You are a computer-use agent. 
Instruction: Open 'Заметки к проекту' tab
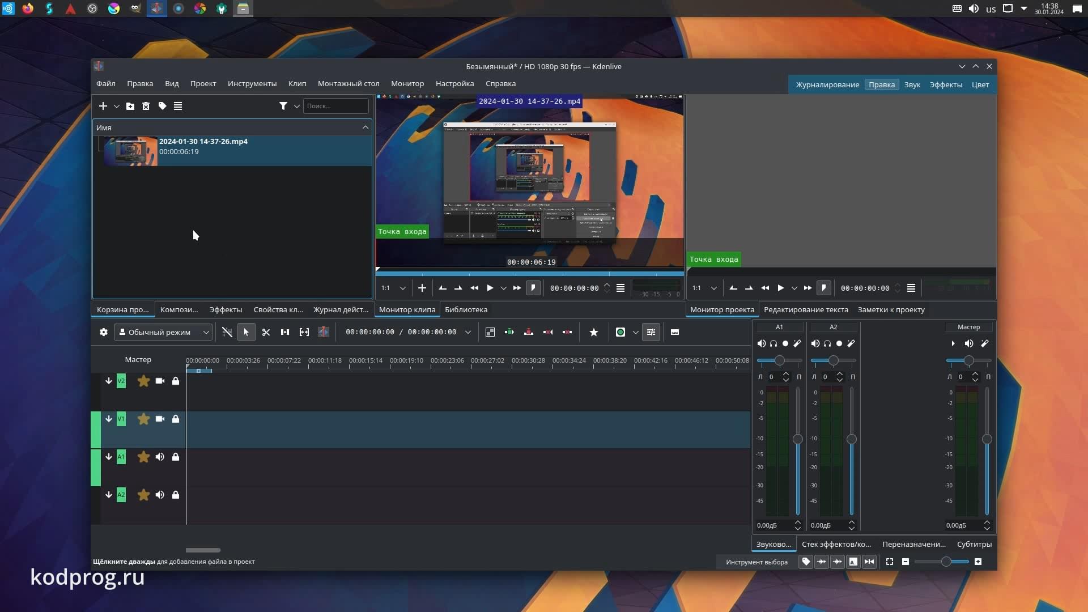(x=891, y=310)
